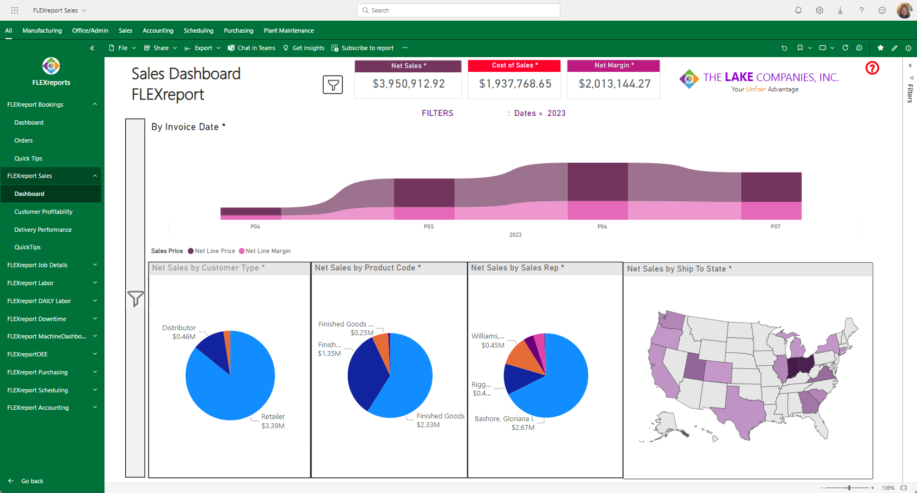Screen dimensions: 917x493
Task: Select the Manufacturing tab
Action: 42,30
